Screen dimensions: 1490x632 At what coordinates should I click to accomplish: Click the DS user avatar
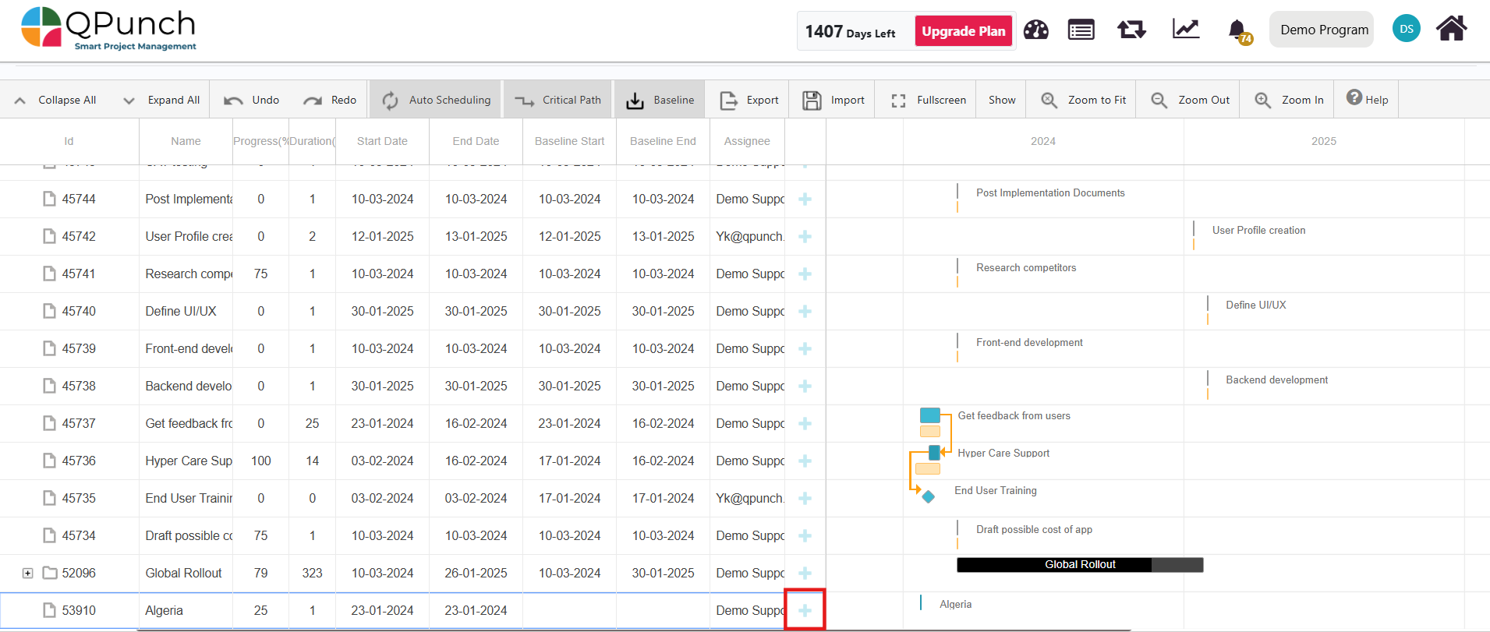tap(1406, 29)
